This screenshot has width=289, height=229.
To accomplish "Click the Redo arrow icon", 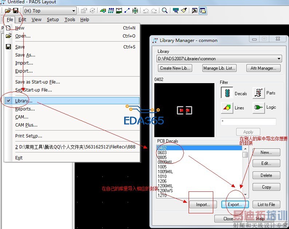I will [x=154, y=11].
